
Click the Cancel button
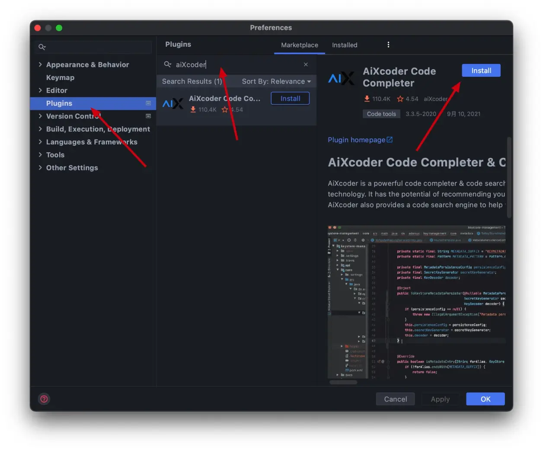[395, 399]
